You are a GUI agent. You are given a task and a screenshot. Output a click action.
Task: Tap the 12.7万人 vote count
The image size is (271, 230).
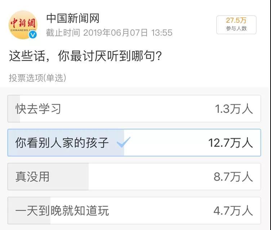[x=231, y=143]
